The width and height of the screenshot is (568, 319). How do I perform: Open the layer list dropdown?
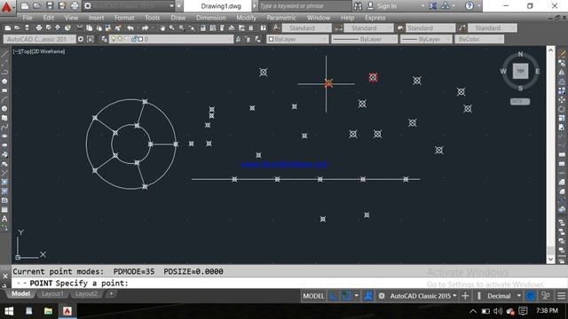[x=171, y=39]
